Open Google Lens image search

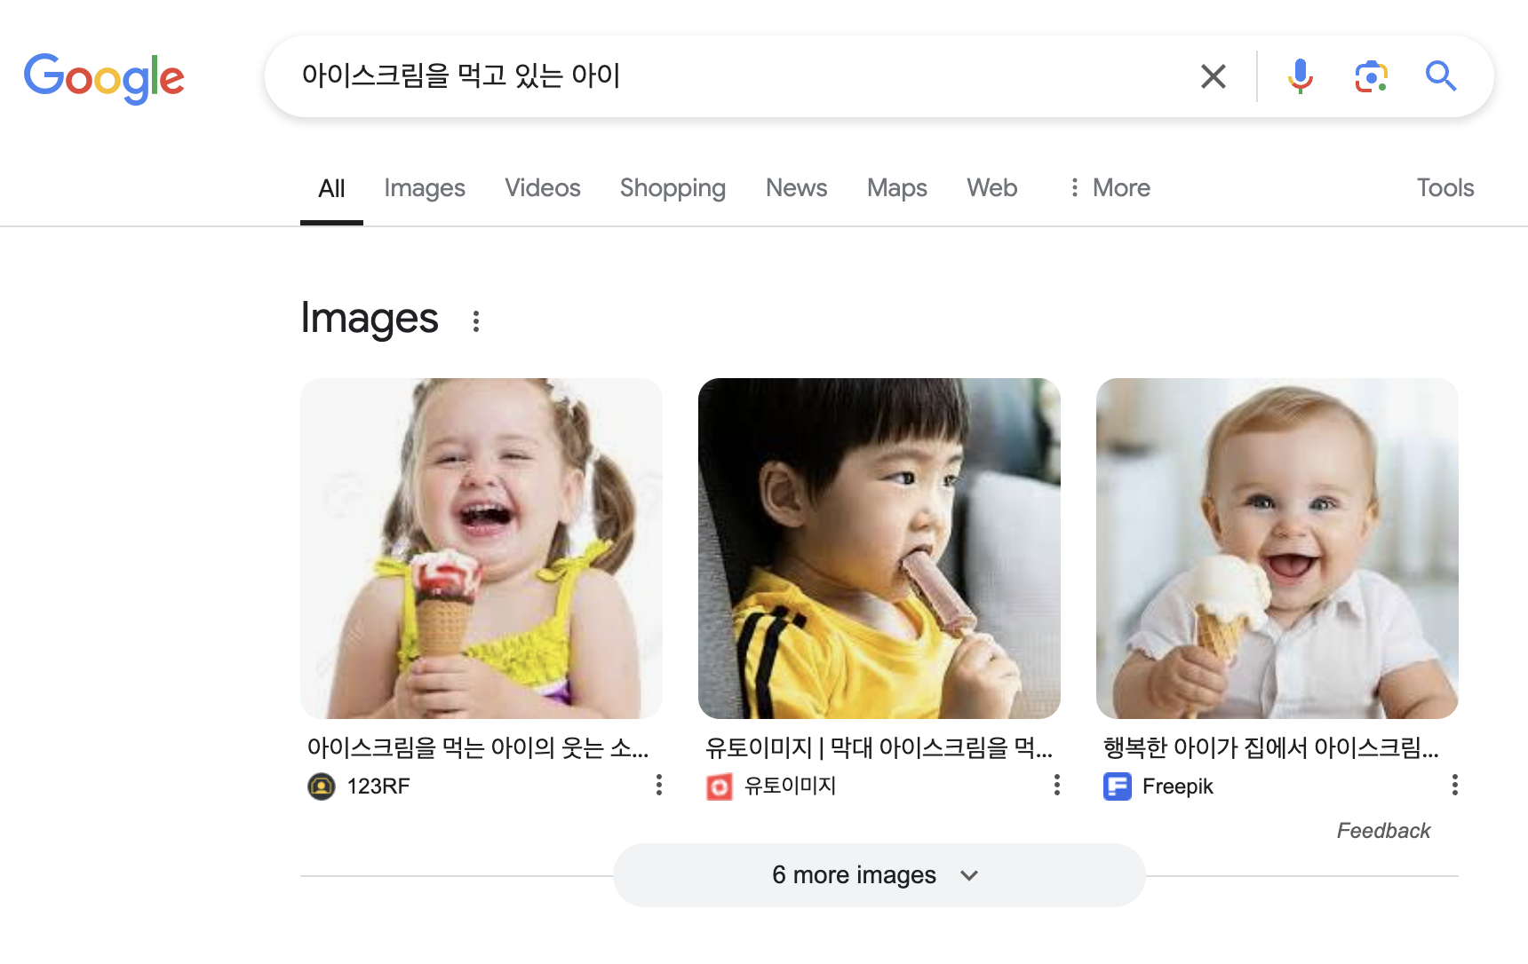point(1371,76)
